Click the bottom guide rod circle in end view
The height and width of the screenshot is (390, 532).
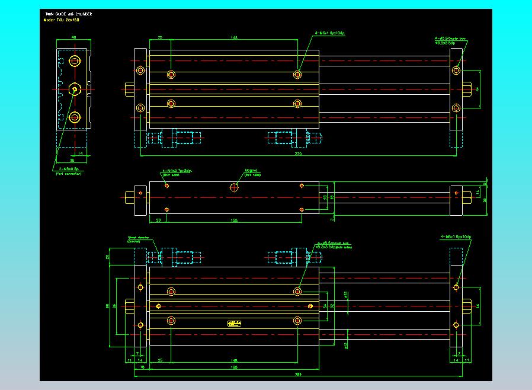[x=75, y=117]
